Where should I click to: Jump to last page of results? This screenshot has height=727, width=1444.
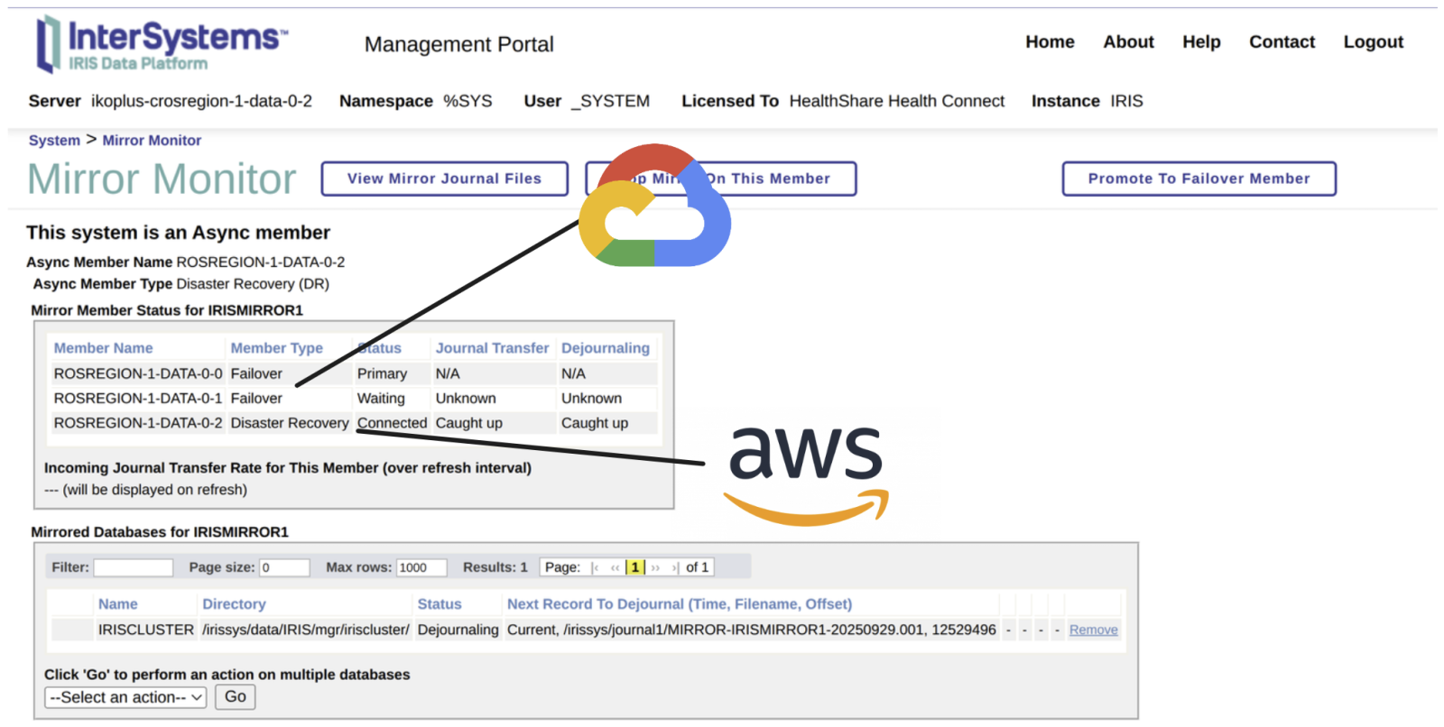pyautogui.click(x=674, y=567)
